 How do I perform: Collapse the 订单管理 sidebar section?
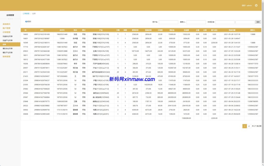(x=6, y=32)
